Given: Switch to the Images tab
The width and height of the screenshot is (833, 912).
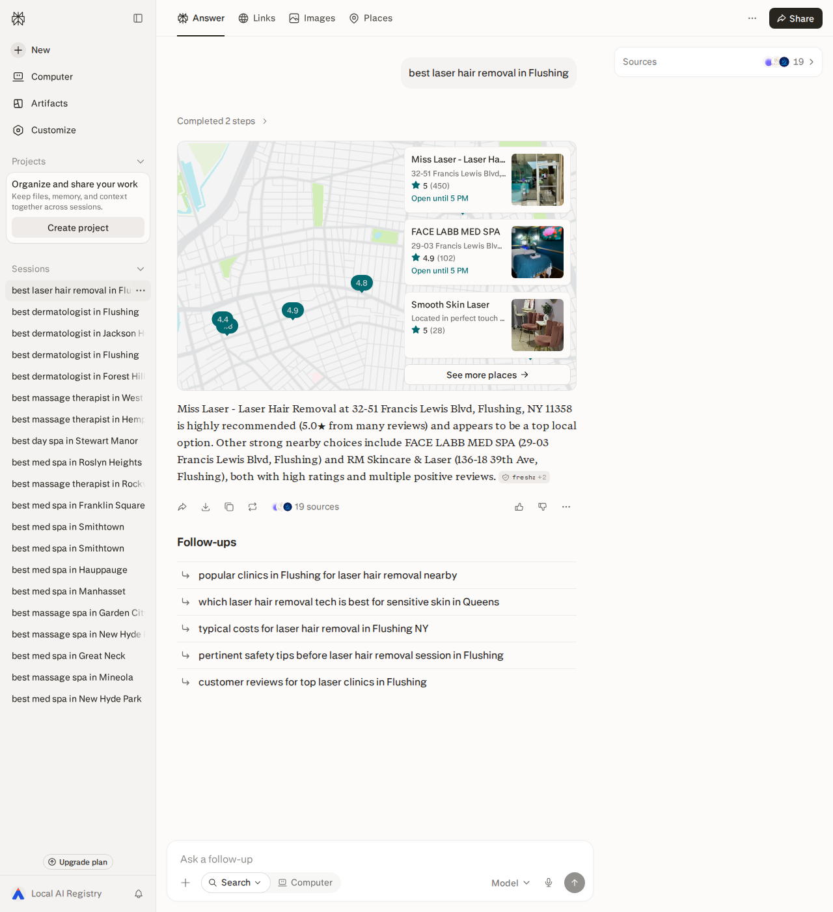Looking at the screenshot, I should tap(312, 18).
